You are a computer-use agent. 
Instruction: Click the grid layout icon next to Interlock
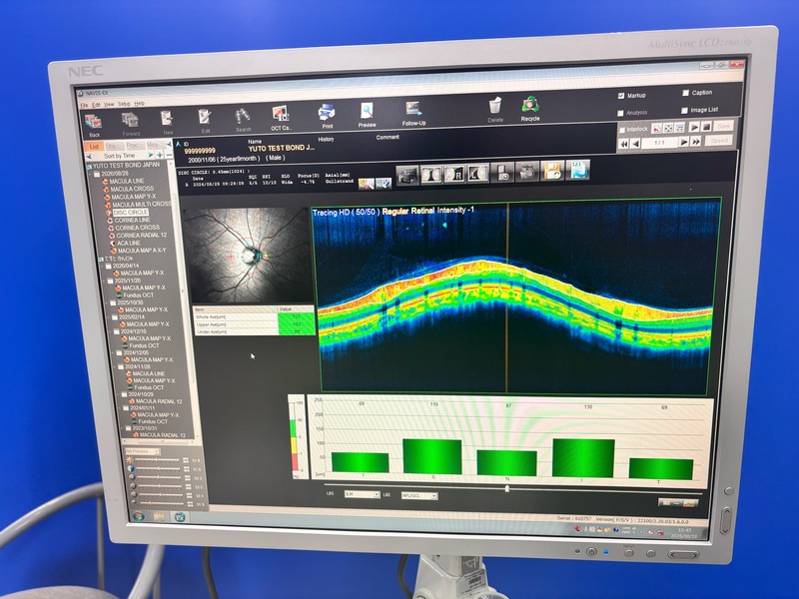click(x=680, y=128)
